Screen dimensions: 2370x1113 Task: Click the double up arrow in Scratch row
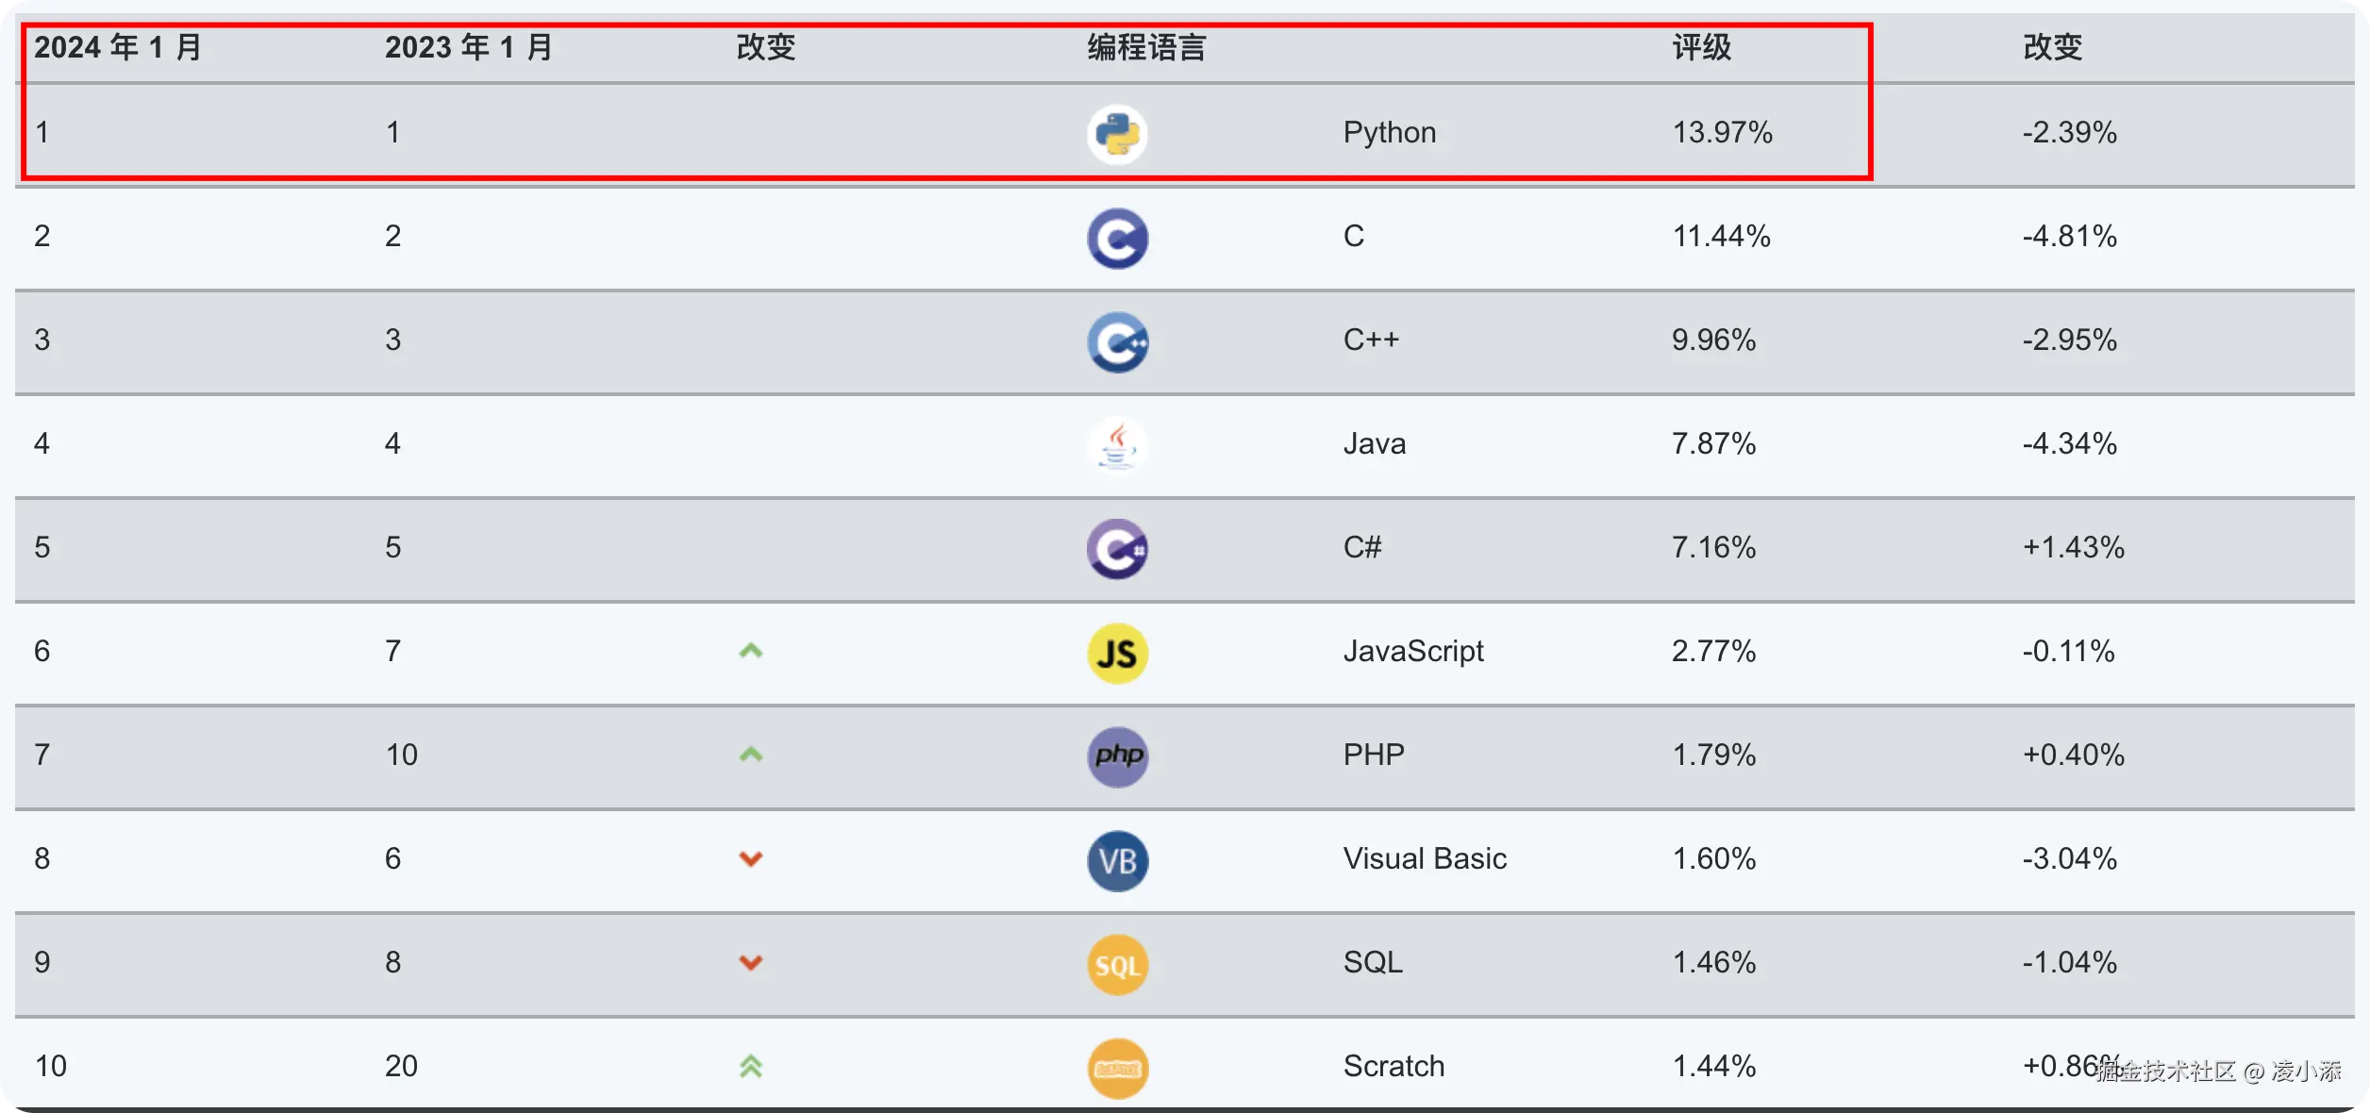click(x=750, y=1066)
